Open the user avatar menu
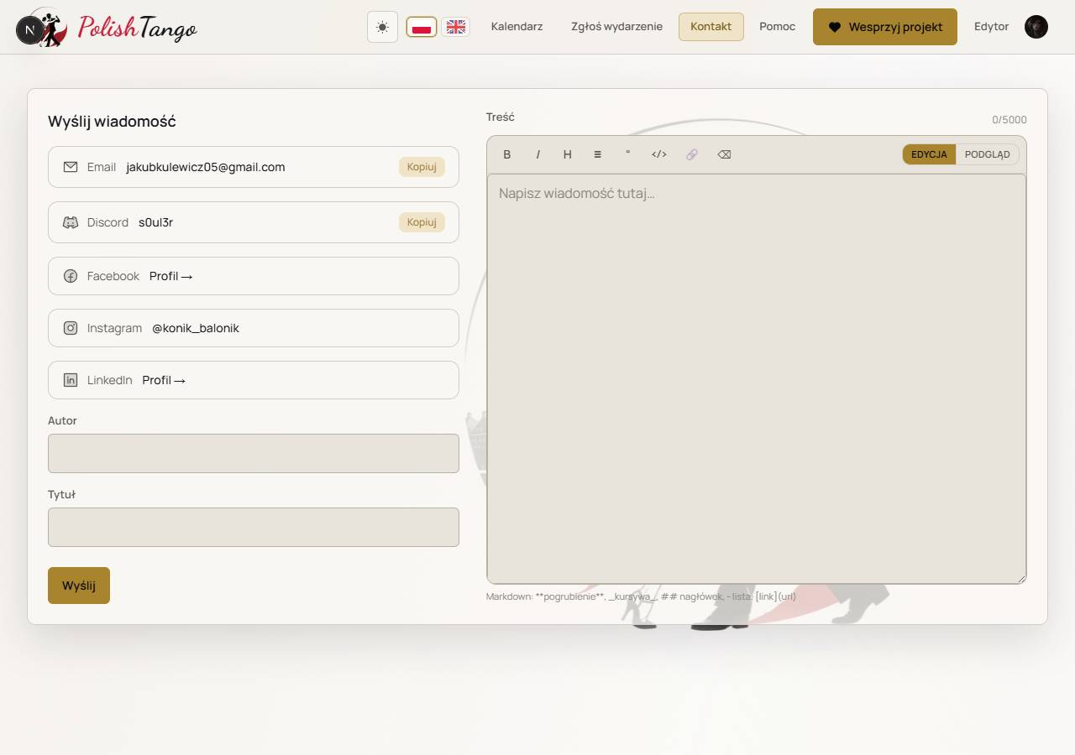 [1036, 27]
